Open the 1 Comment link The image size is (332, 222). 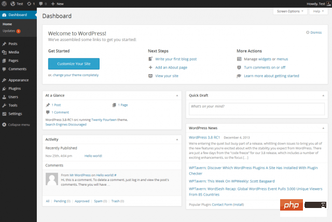coord(60,113)
